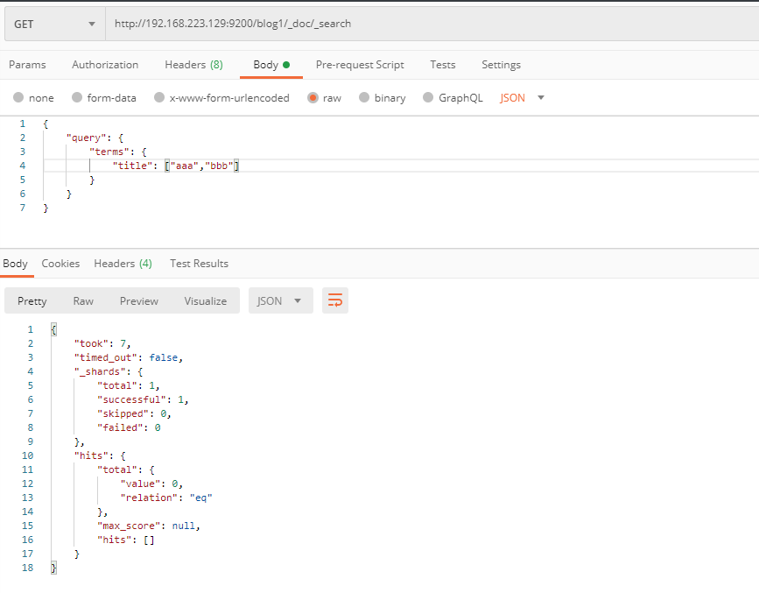Click the "timed_out" key in response
This screenshot has width=759, height=593.
point(106,357)
